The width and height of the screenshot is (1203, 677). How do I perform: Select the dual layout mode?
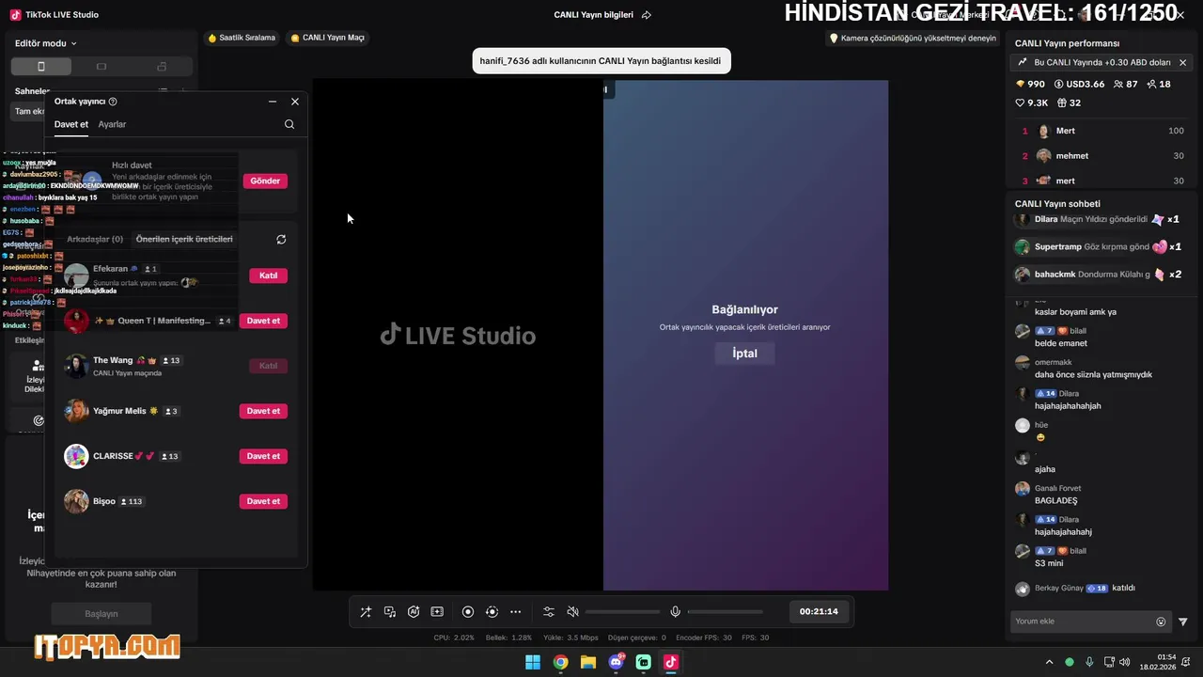(x=162, y=67)
